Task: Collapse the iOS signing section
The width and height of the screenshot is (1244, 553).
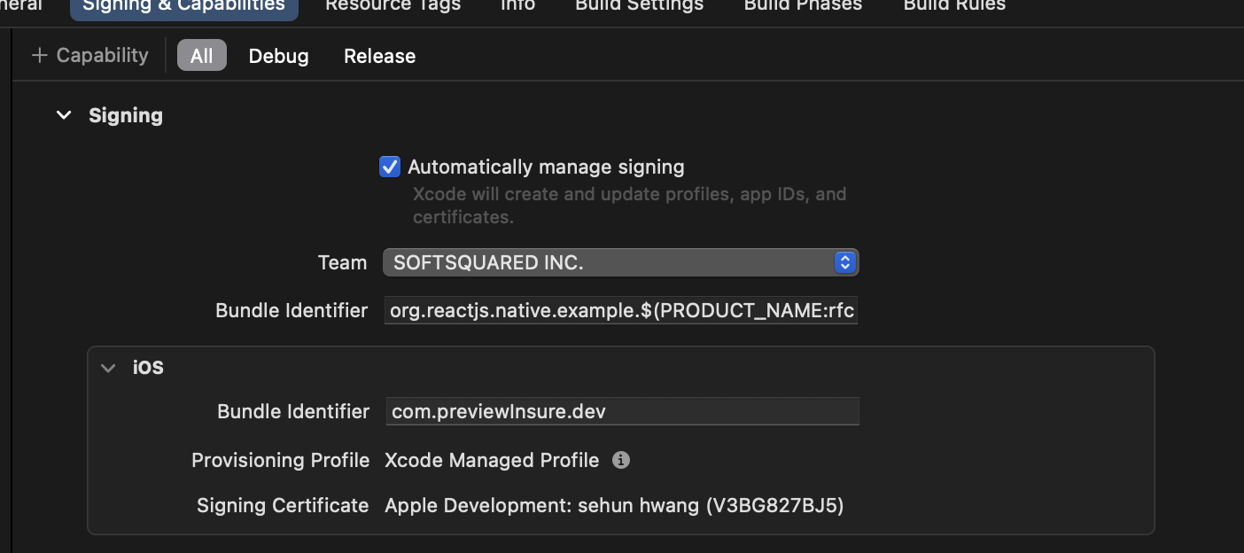Action: (x=107, y=367)
